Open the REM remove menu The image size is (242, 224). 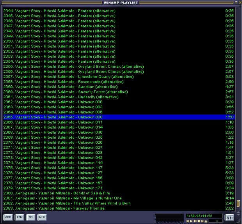click(x=20, y=217)
